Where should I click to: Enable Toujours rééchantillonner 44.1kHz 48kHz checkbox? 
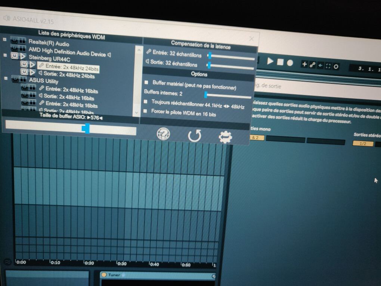tap(146, 101)
